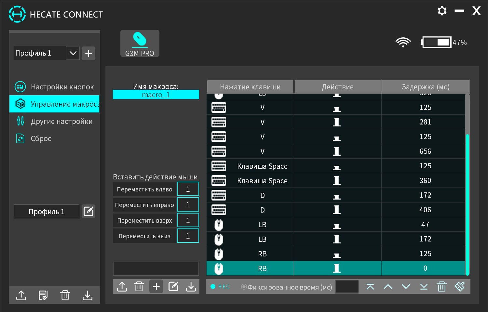Image resolution: width=488 pixels, height=312 pixels.
Task: Select Профиль 1 entry in the profile list
Action: tap(47, 212)
